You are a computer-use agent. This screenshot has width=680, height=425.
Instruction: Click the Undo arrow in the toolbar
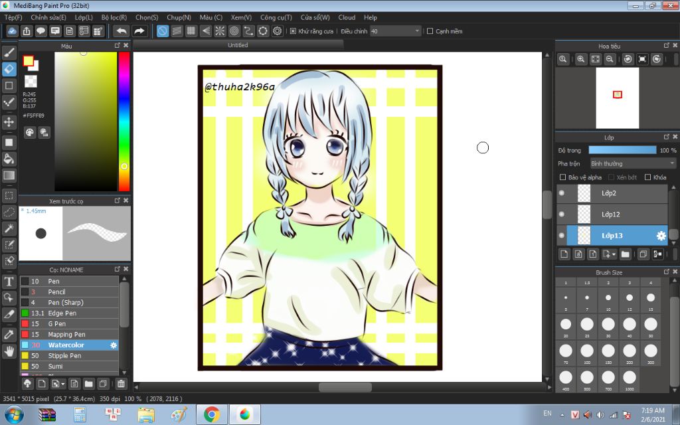[x=122, y=31]
